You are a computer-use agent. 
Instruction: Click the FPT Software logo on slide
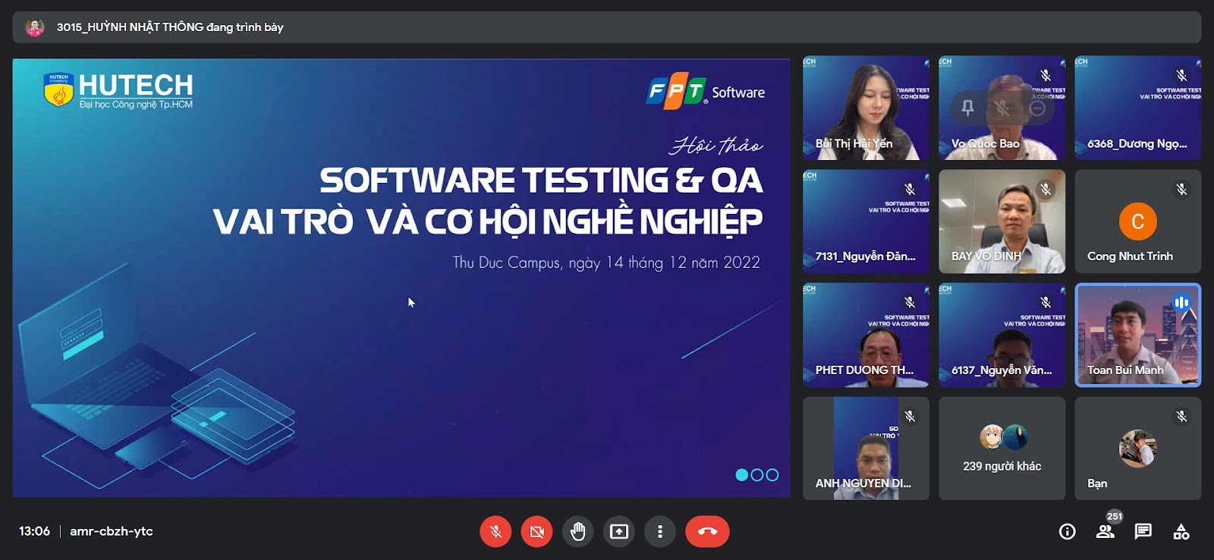click(x=706, y=91)
